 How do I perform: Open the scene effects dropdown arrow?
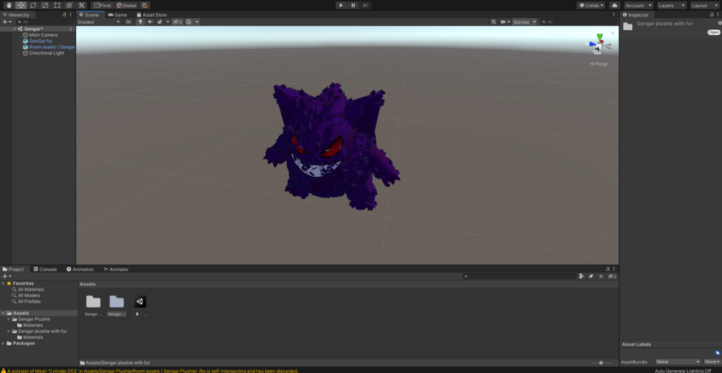coord(167,22)
